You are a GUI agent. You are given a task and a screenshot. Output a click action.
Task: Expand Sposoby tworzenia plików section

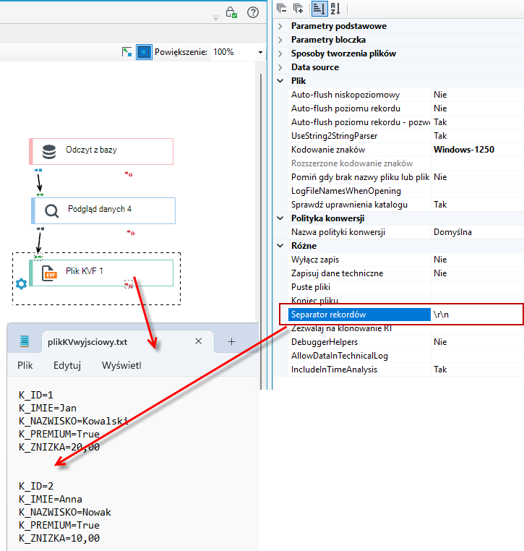point(280,54)
